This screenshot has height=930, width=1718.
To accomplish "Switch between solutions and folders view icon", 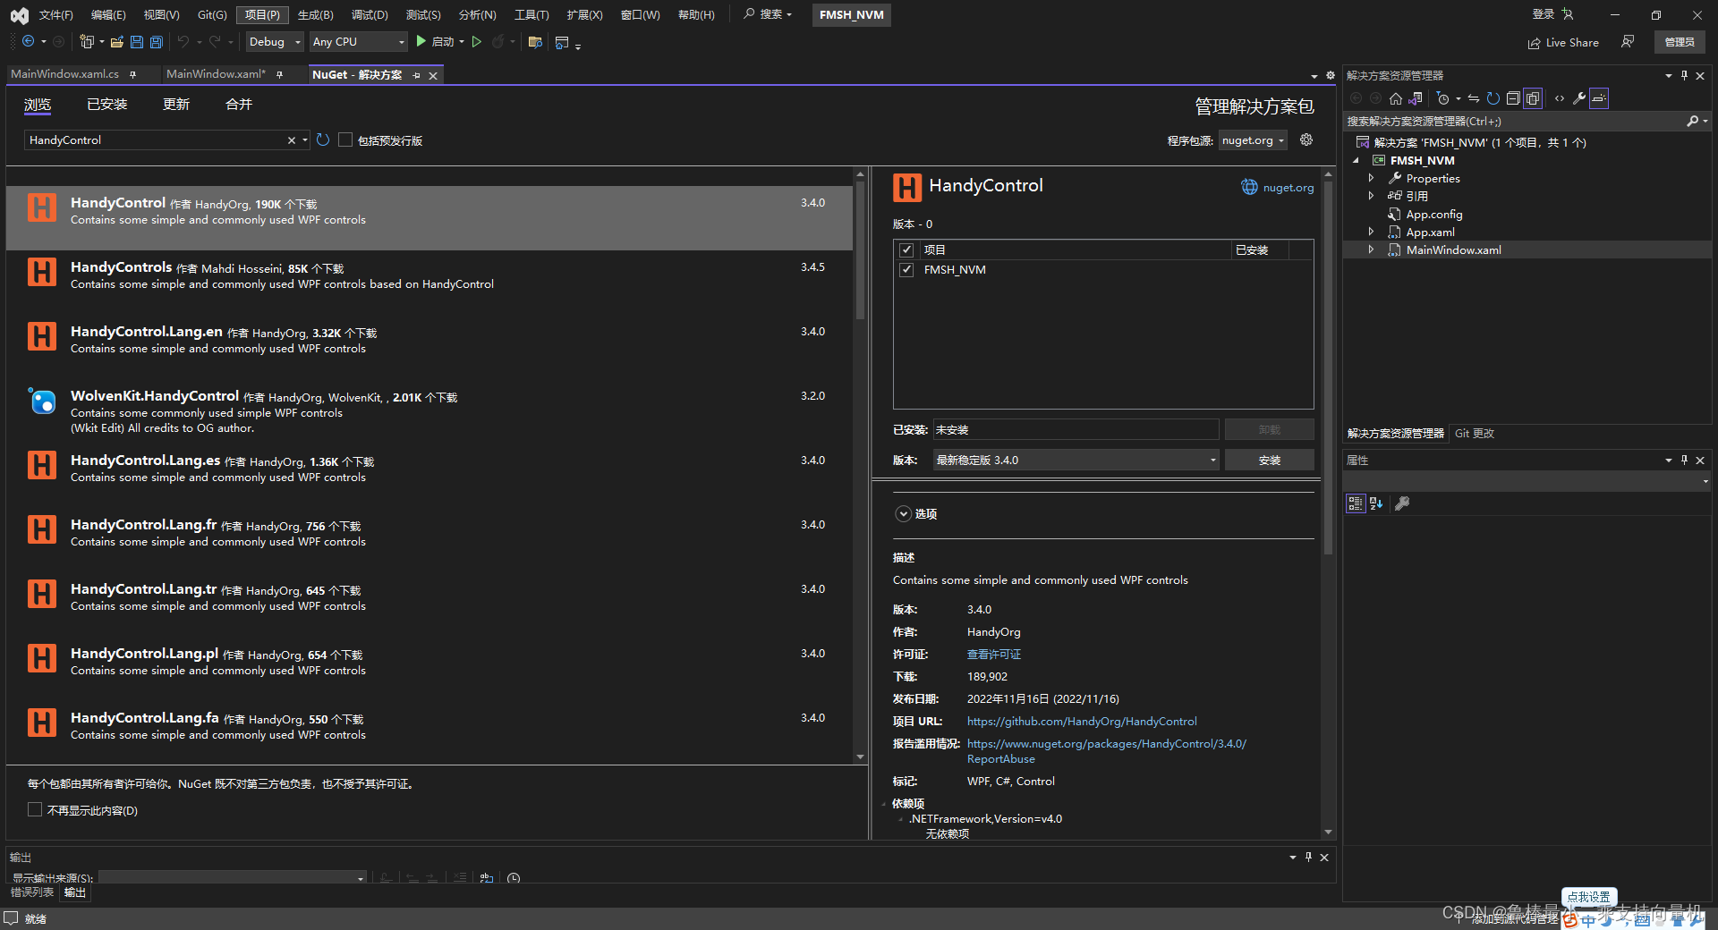I will pos(1415,98).
